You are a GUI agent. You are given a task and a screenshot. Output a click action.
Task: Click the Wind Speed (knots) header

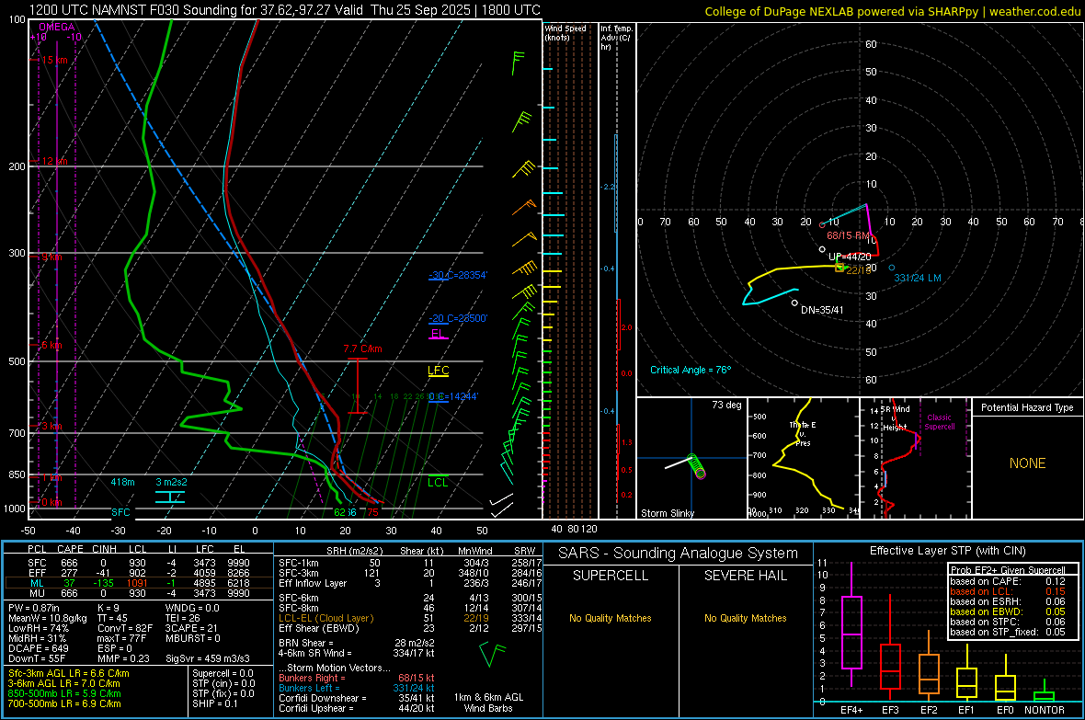click(x=565, y=32)
